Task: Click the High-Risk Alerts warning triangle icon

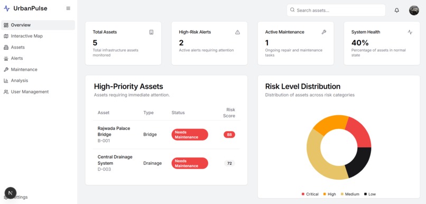Action: pyautogui.click(x=237, y=32)
